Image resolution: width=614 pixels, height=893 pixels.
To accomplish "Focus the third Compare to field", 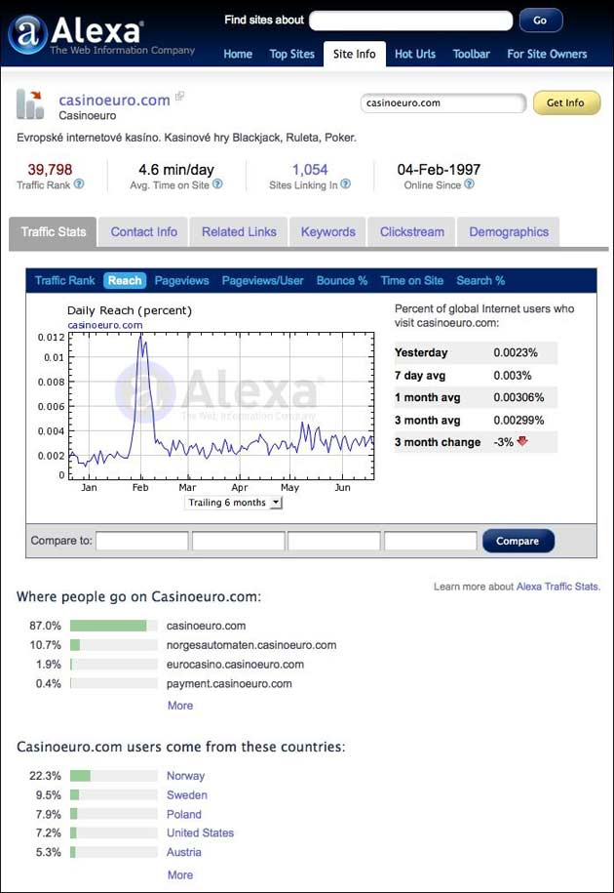I will (334, 541).
